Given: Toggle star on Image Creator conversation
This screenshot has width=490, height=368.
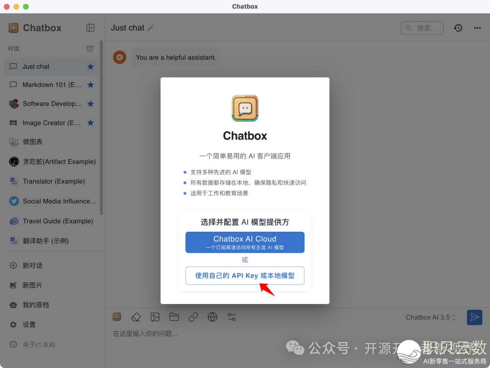Looking at the screenshot, I should (x=91, y=123).
